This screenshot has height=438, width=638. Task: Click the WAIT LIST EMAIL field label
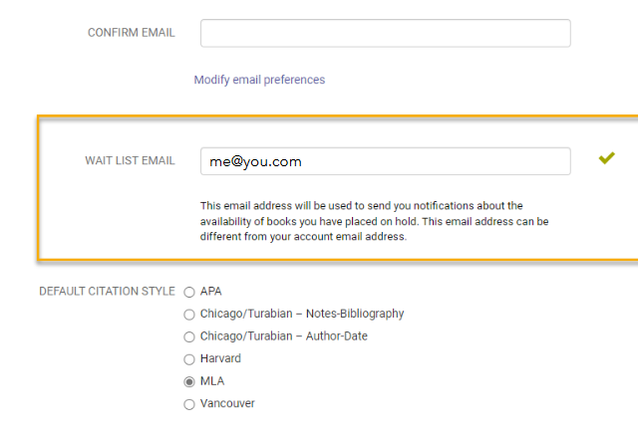click(130, 161)
